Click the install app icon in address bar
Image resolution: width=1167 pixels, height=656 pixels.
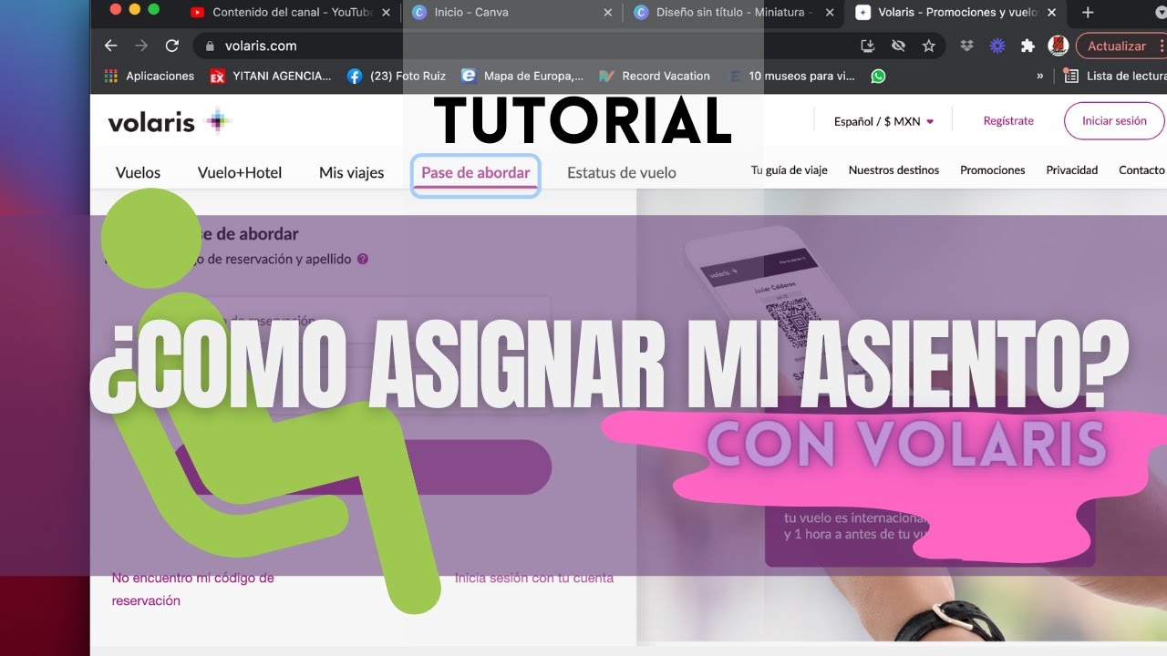[867, 46]
